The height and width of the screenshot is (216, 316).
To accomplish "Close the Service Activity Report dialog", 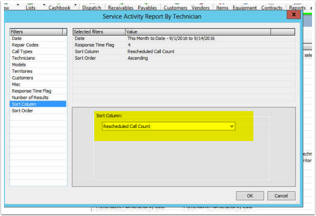I will tap(293, 15).
